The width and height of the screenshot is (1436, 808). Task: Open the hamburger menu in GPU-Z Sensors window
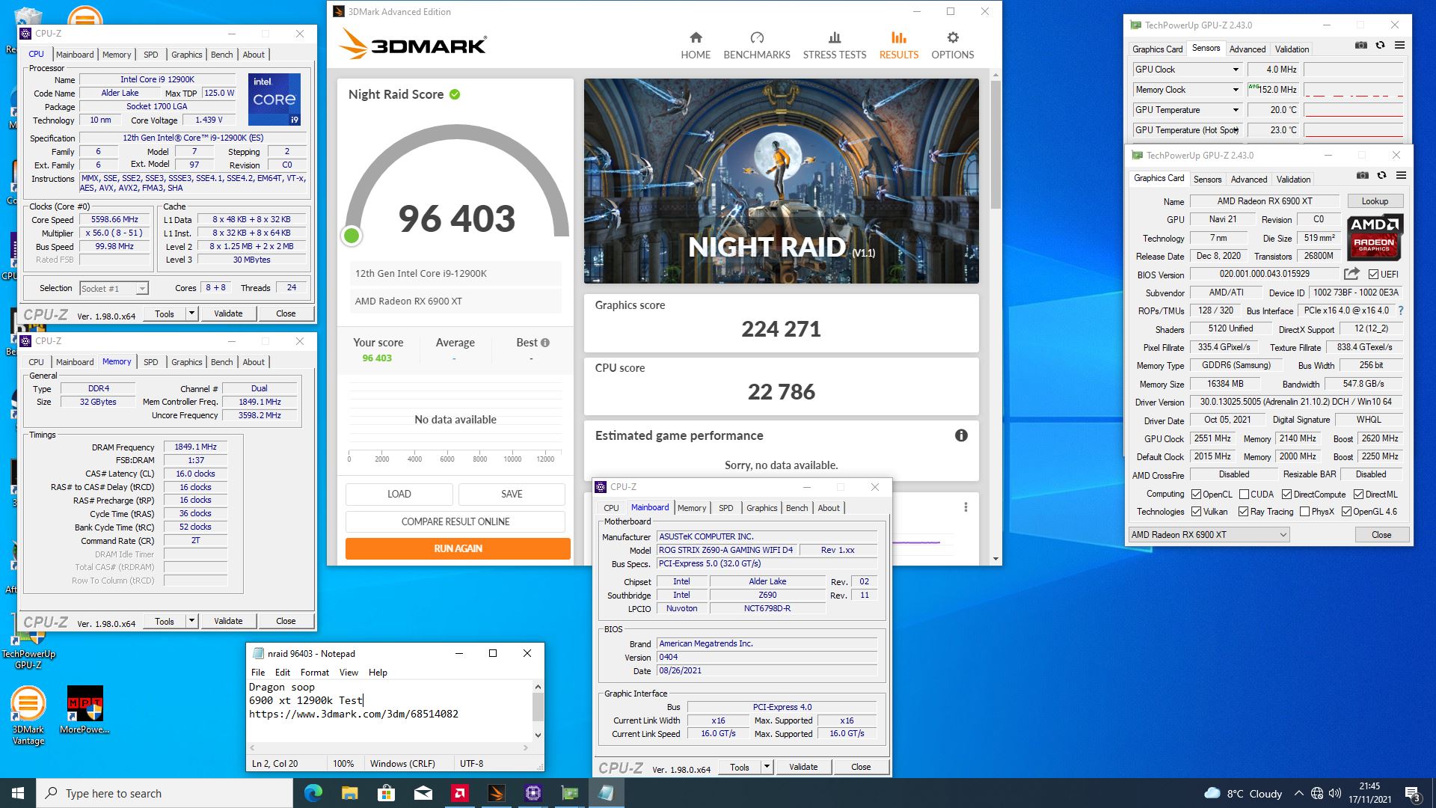point(1399,45)
